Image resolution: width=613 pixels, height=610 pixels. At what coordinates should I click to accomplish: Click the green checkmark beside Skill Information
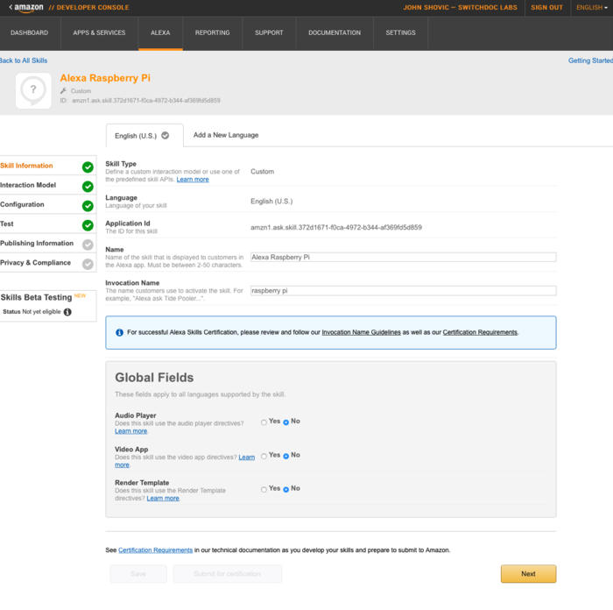pos(88,167)
